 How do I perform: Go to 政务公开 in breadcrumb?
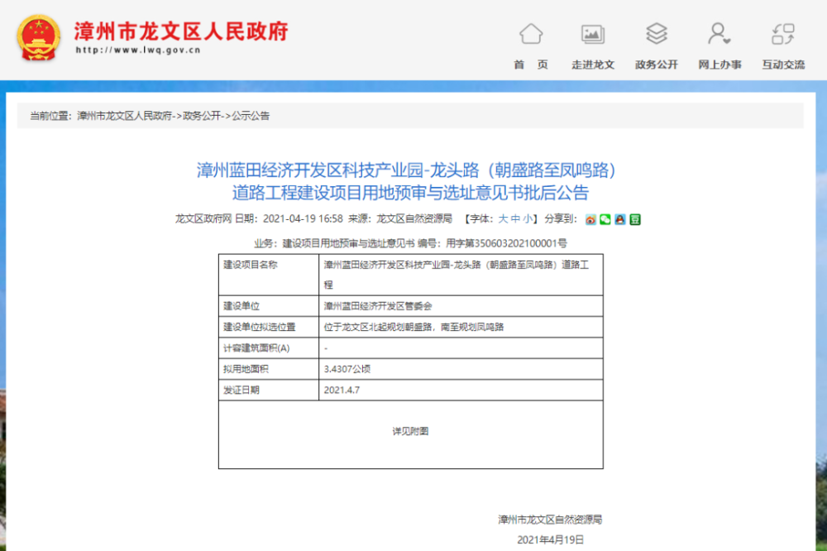[202, 116]
